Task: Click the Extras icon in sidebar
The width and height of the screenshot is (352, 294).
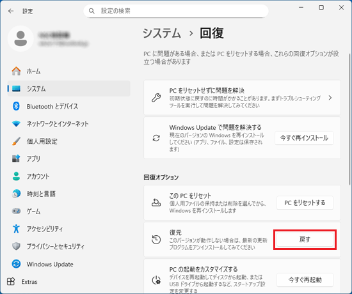Action: click(x=11, y=281)
